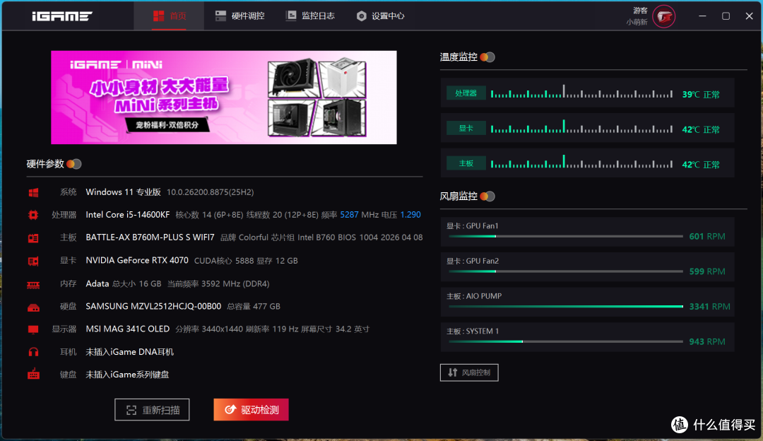Click the hard drive icon in 硬盘 row
Image resolution: width=763 pixels, height=441 pixels.
pyautogui.click(x=33, y=307)
